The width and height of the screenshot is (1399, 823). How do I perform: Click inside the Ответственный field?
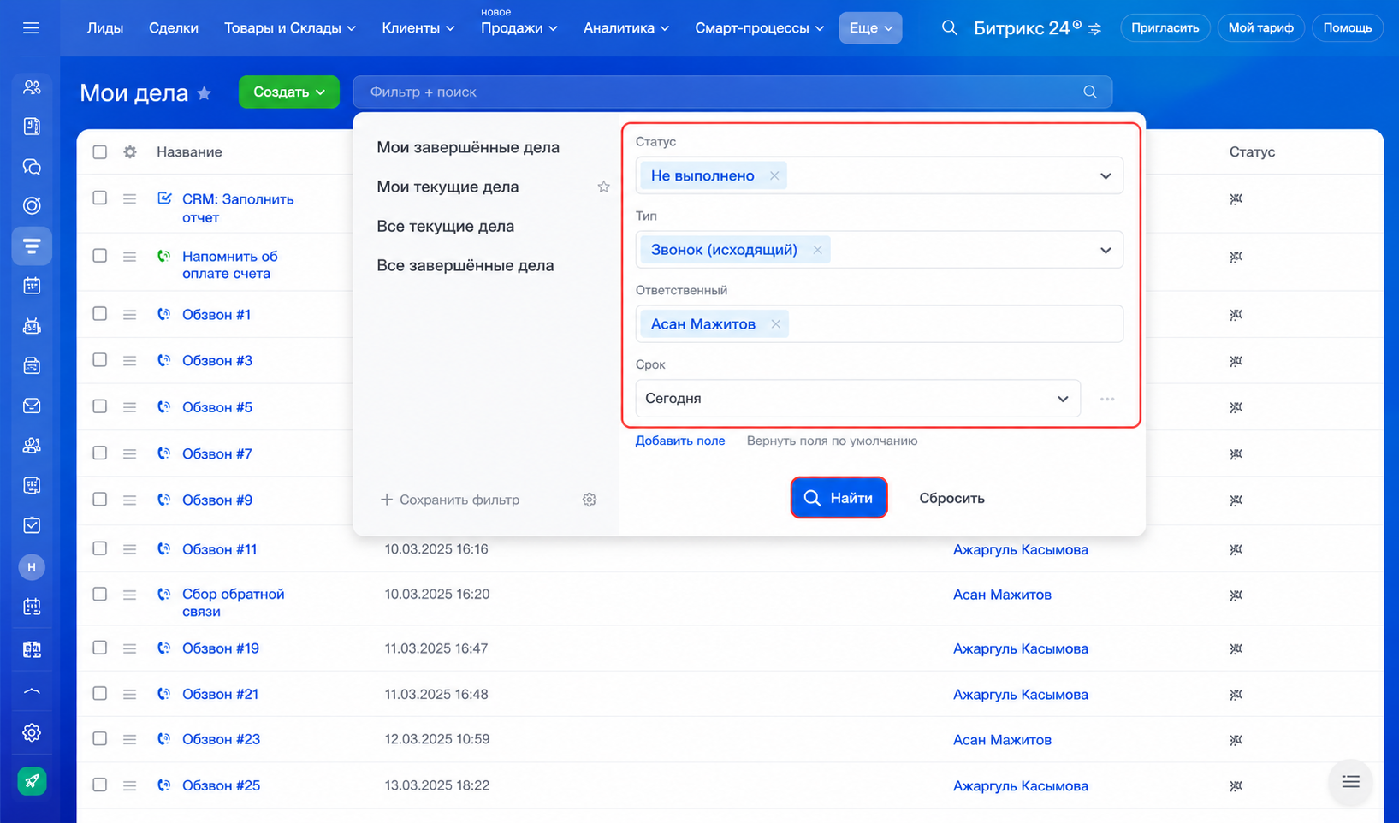(879, 324)
